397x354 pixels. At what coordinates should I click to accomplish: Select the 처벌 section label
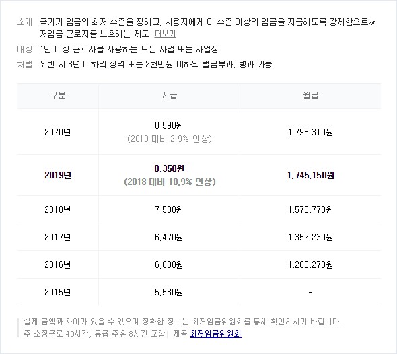(25, 64)
